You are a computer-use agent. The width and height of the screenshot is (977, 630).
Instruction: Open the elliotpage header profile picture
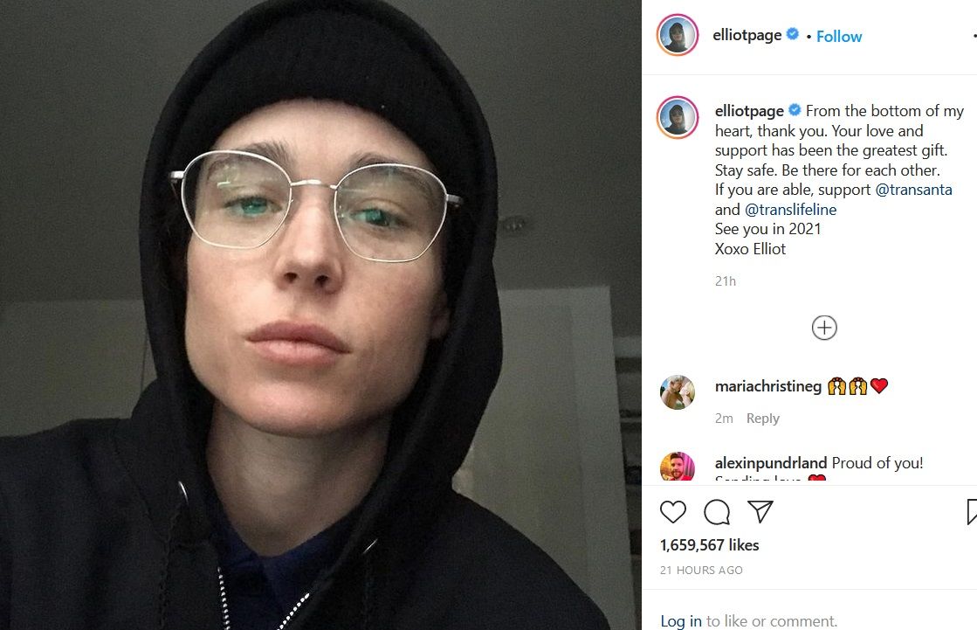pos(678,35)
